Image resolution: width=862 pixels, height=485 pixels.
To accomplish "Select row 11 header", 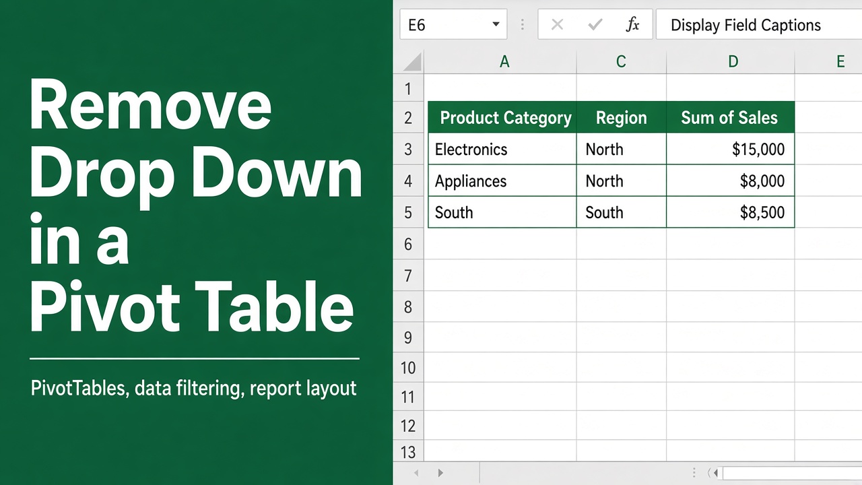I will point(408,397).
